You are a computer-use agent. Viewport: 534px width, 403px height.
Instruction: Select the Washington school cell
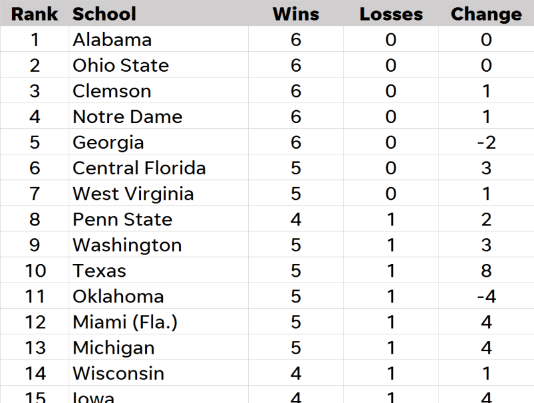tap(159, 245)
